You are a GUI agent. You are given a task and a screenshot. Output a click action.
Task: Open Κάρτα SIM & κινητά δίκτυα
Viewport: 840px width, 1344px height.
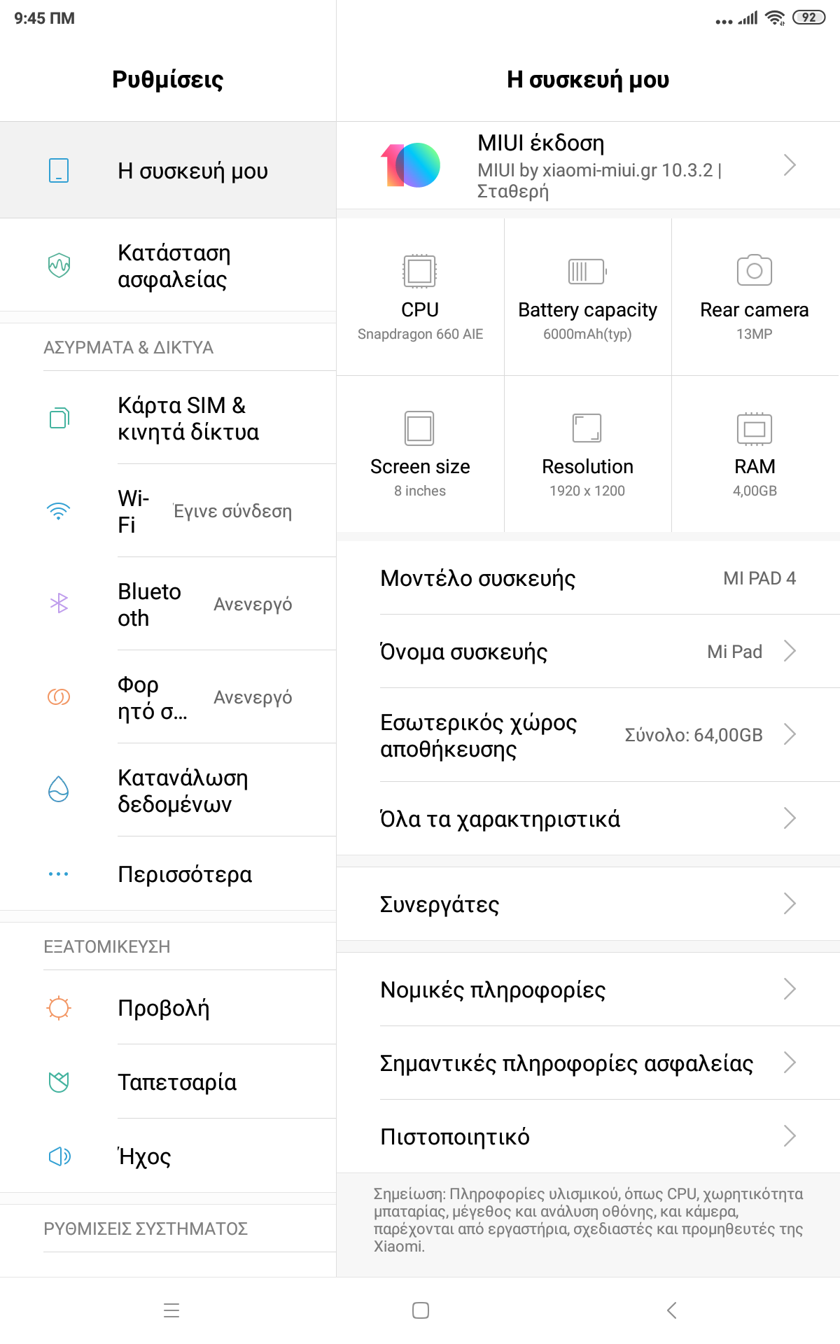(x=188, y=419)
